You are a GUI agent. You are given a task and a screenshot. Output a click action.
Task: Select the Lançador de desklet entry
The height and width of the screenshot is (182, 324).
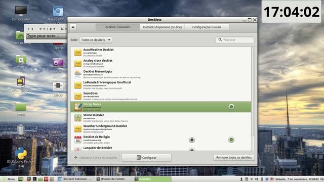click(x=161, y=148)
